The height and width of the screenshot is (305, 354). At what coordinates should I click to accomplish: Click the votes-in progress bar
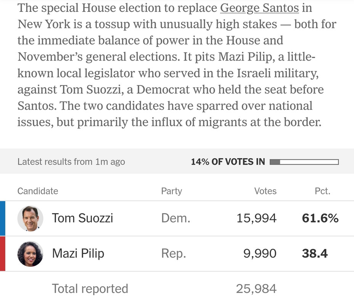pyautogui.click(x=304, y=162)
